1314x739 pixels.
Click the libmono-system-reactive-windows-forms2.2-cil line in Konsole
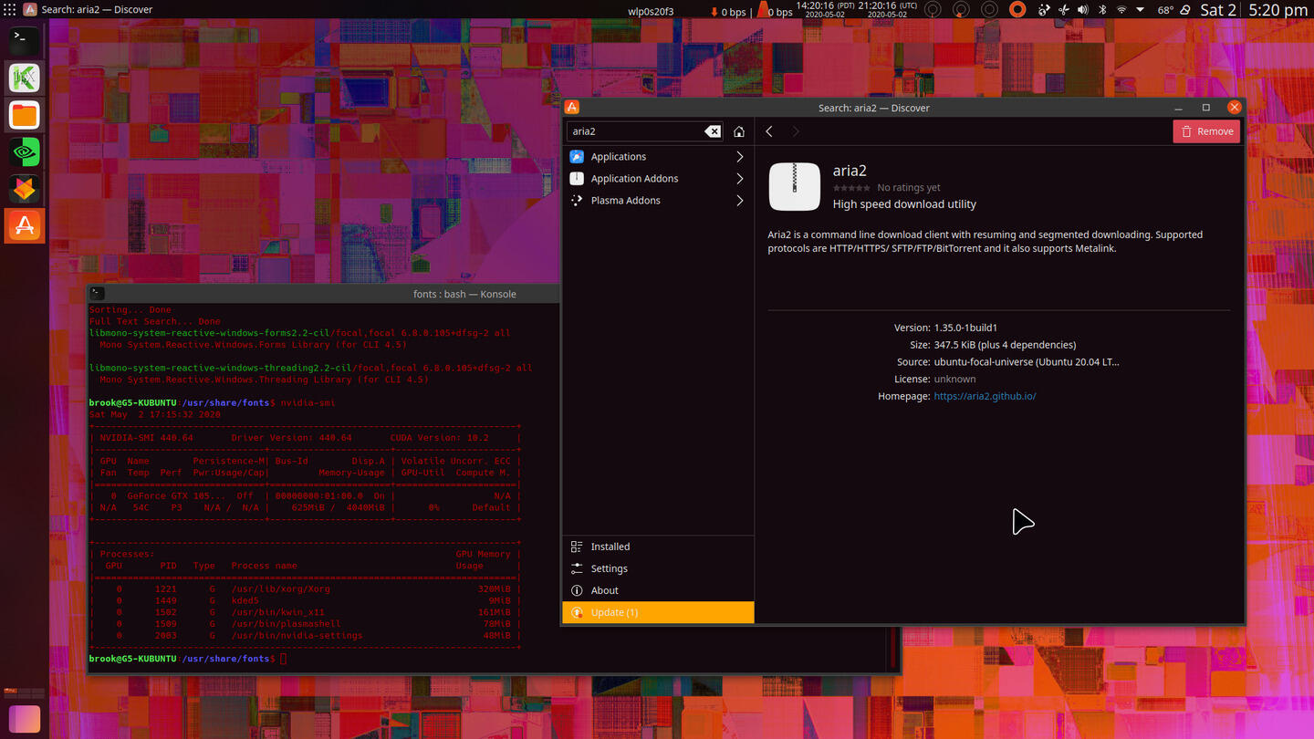pyautogui.click(x=299, y=333)
